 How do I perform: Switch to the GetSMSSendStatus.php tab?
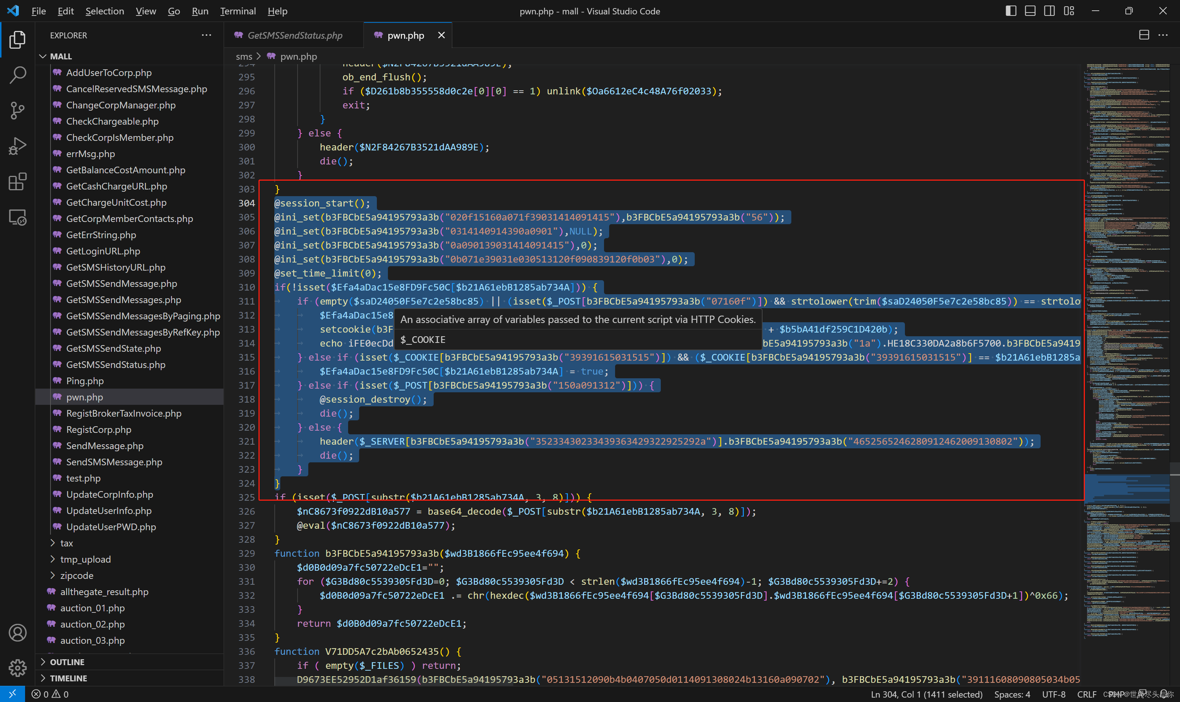[294, 35]
